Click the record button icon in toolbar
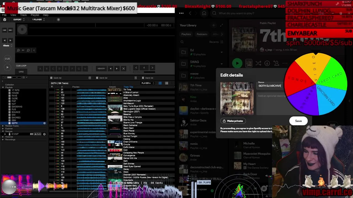The height and width of the screenshot is (198, 353). [58, 20]
